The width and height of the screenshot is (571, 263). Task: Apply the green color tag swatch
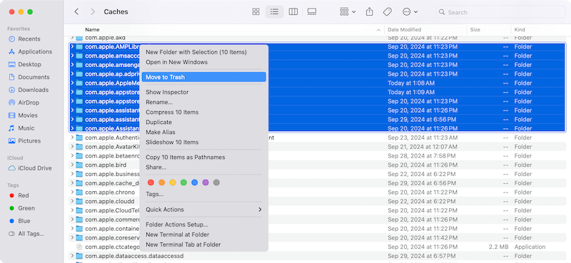point(183,182)
